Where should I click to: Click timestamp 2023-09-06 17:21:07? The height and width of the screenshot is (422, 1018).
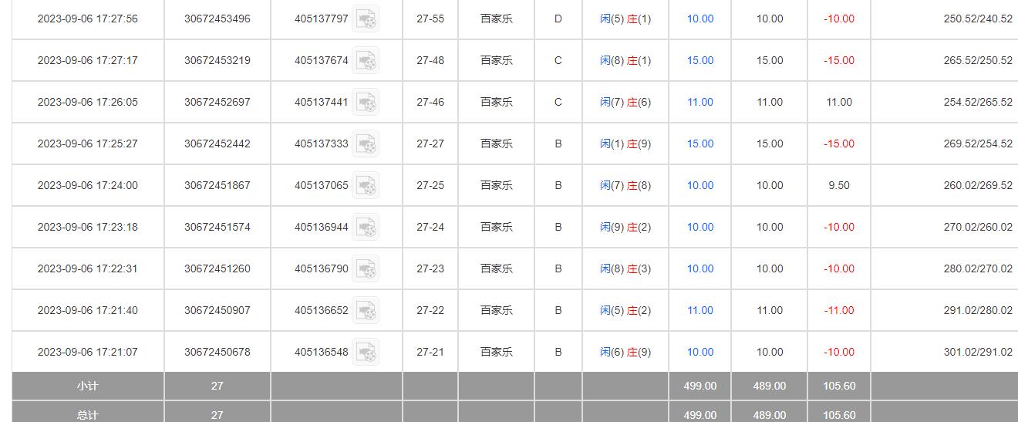[87, 352]
